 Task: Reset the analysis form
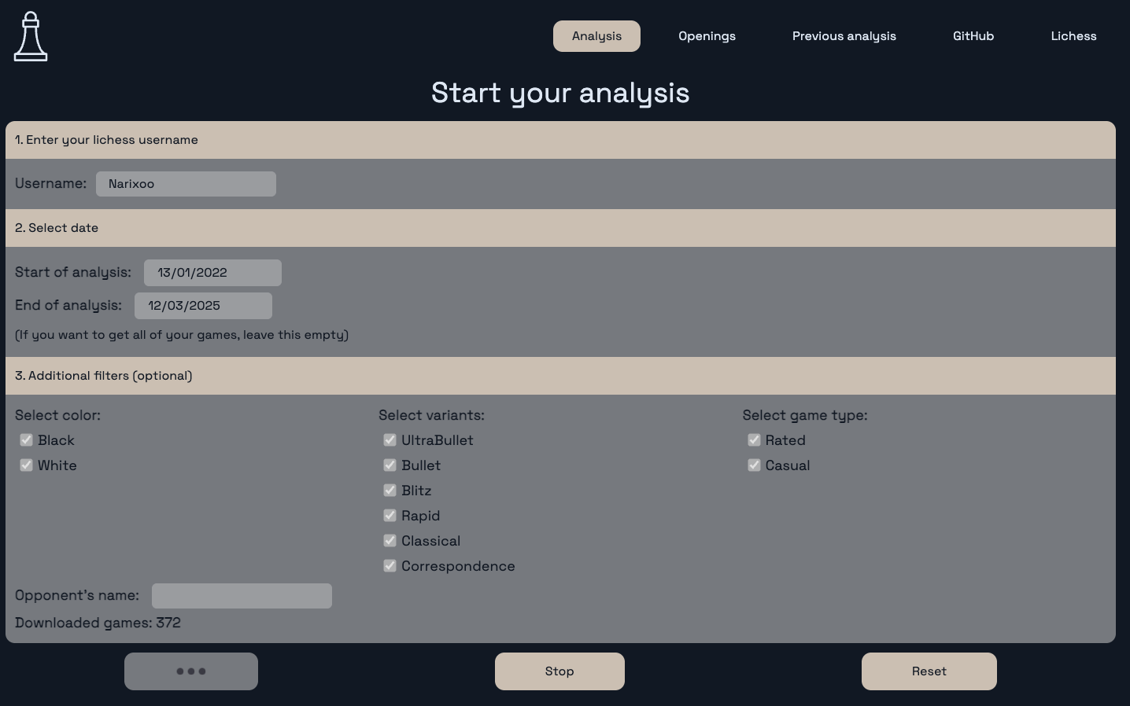coord(929,671)
